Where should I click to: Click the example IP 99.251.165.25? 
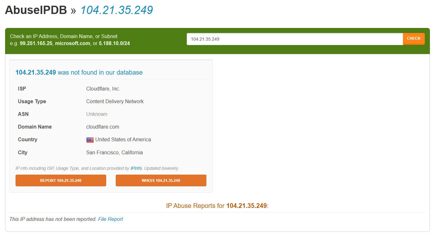pyautogui.click(x=36, y=43)
